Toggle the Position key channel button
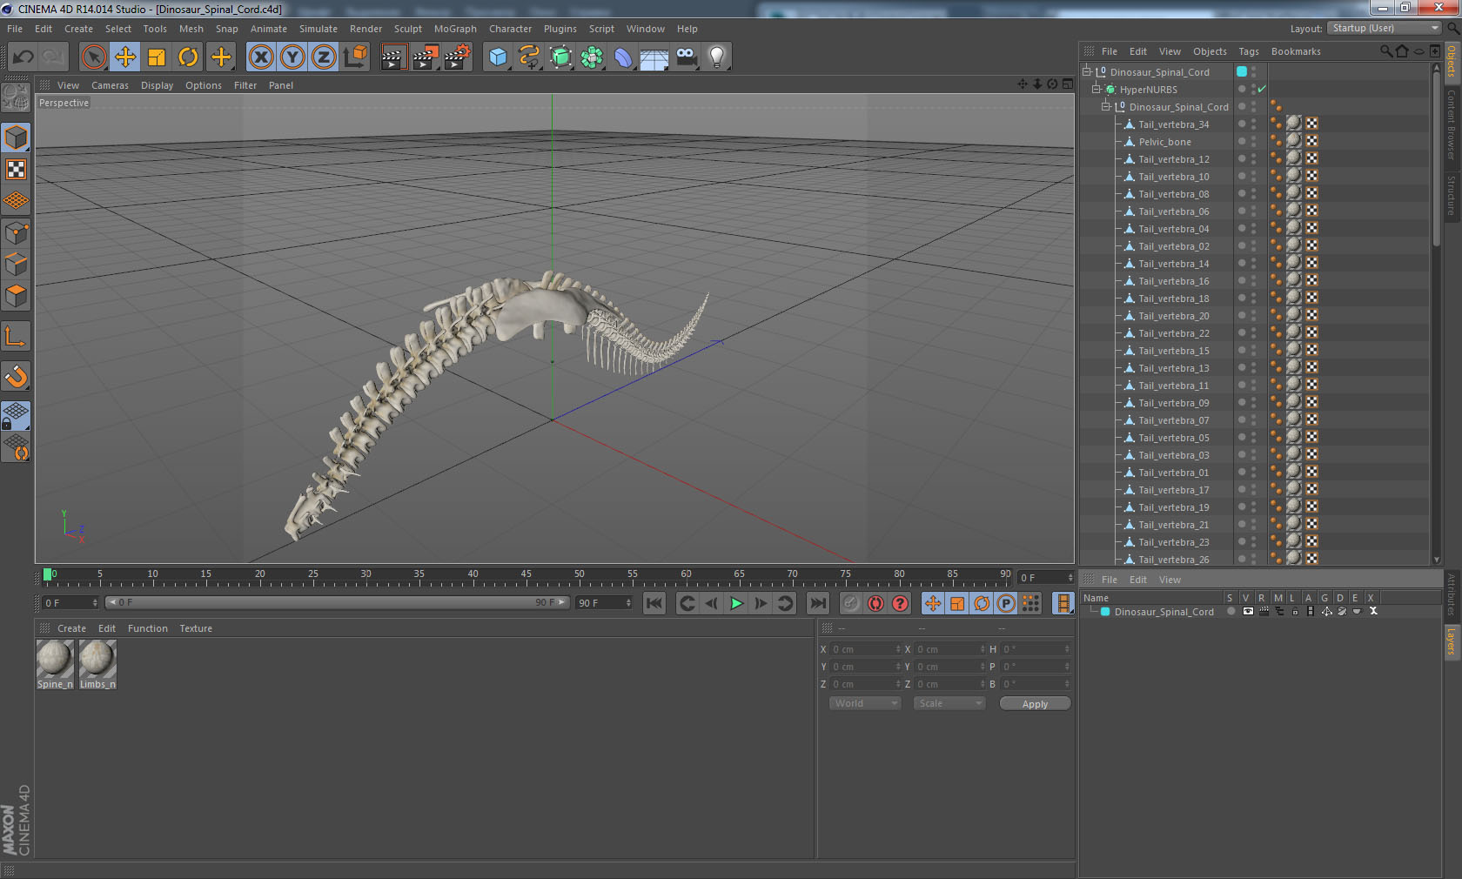The width and height of the screenshot is (1462, 879). [933, 603]
